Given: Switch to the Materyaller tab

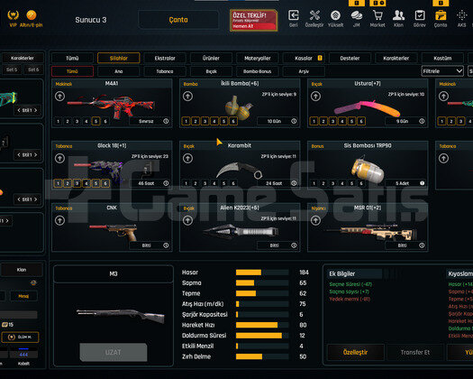Looking at the screenshot, I should 258,58.
